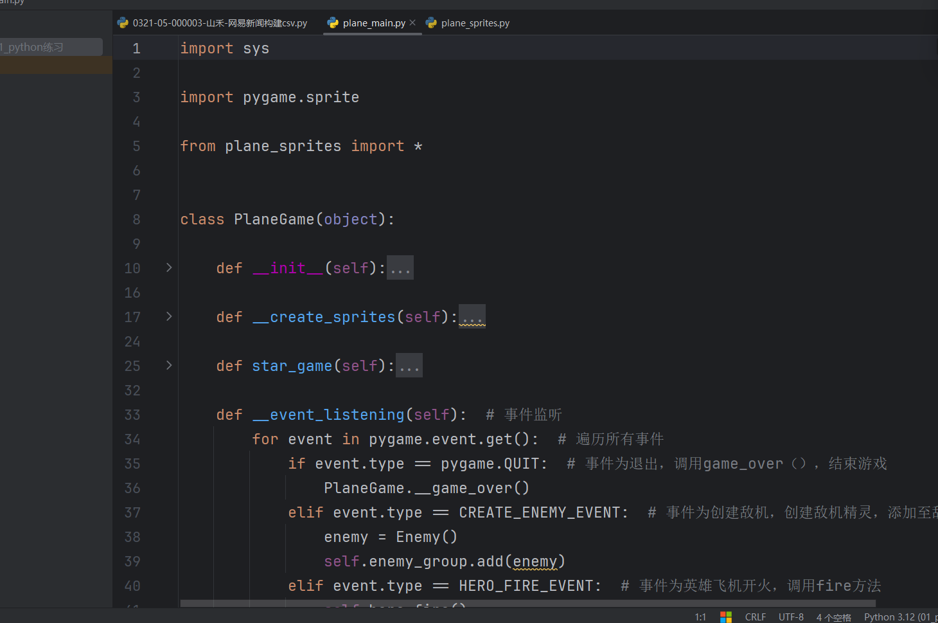The width and height of the screenshot is (938, 623).
Task: Click line number 1 in the gutter
Action: pyautogui.click(x=136, y=48)
